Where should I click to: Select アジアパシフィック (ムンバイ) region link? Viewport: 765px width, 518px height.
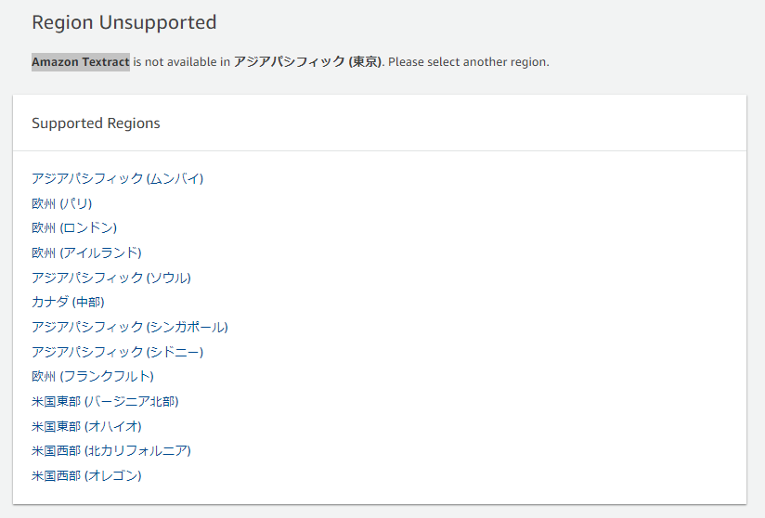118,178
